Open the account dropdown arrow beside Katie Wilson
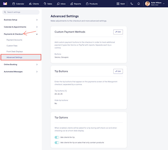 [164, 4]
